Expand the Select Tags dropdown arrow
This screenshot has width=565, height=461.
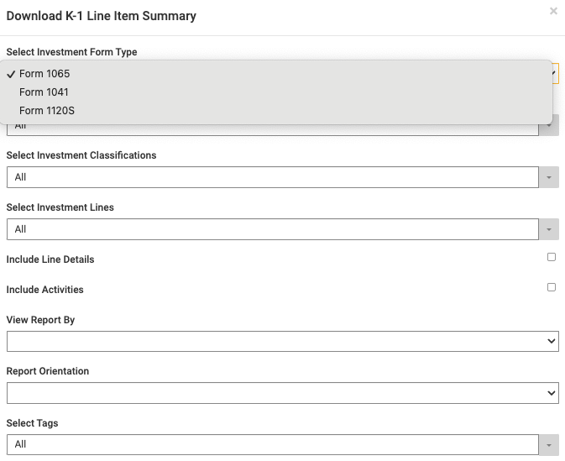click(x=549, y=444)
